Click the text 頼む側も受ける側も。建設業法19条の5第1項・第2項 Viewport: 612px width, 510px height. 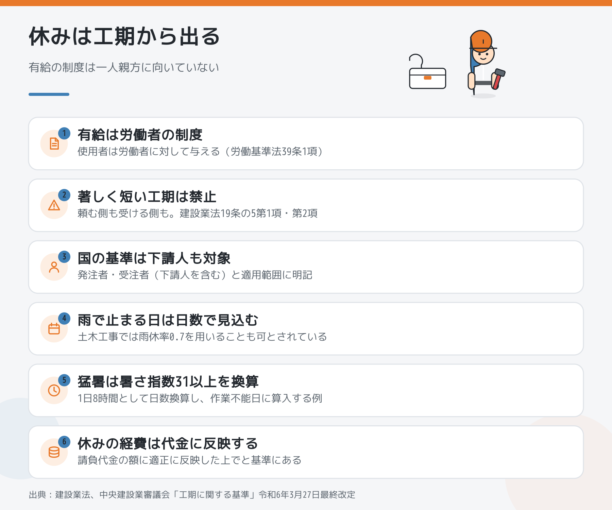pos(198,213)
